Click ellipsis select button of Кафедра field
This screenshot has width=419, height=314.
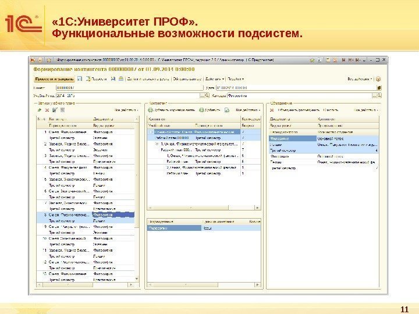[x=375, y=95]
